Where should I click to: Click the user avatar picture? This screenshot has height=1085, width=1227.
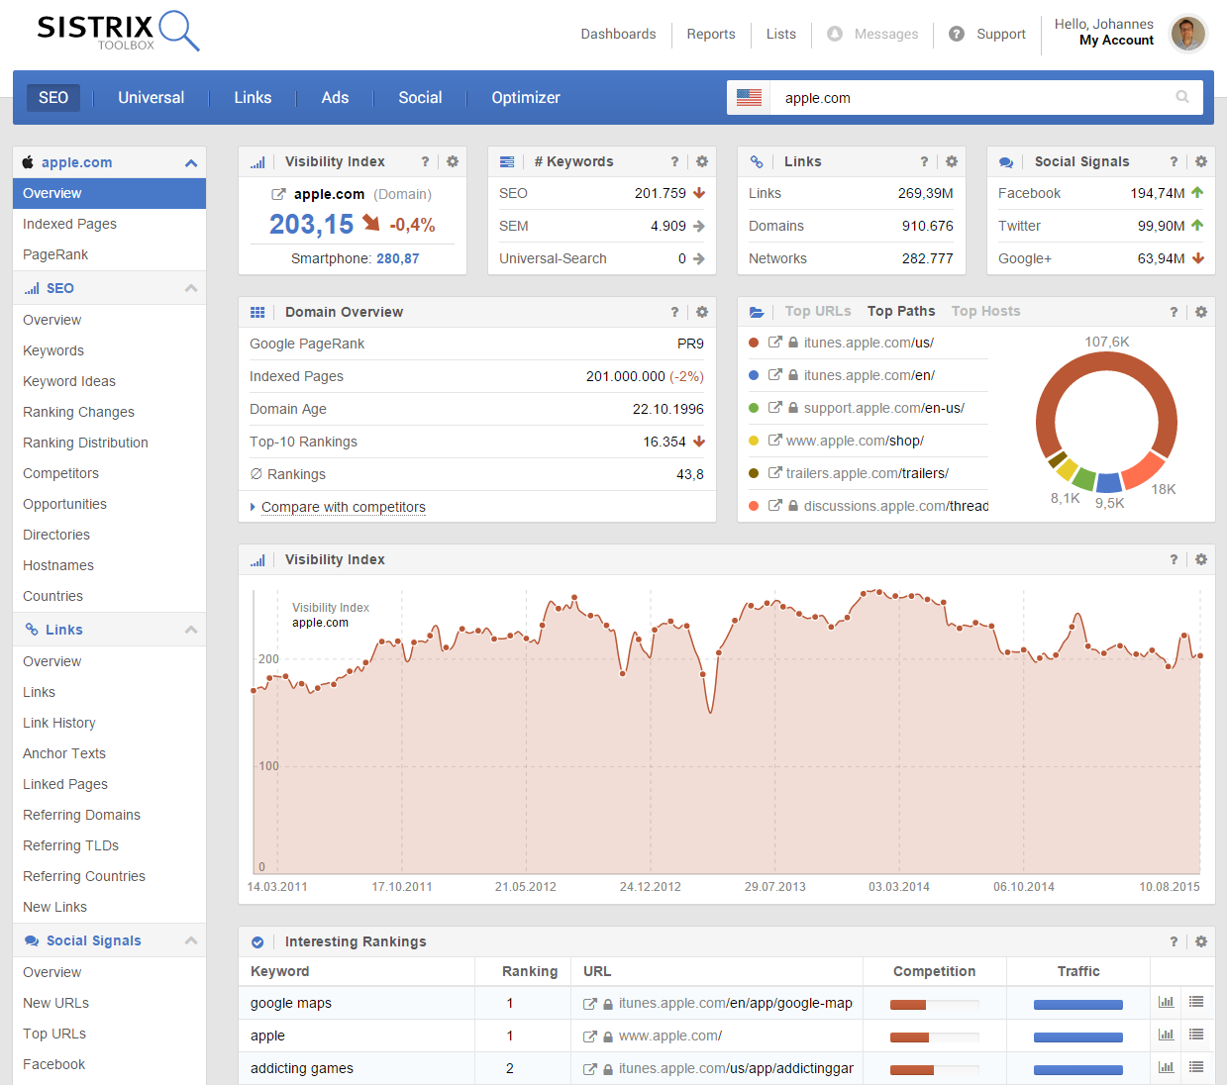tap(1187, 33)
